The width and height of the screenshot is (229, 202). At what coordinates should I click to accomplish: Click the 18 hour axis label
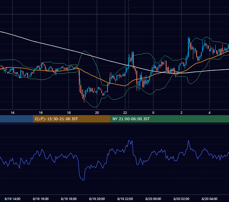pyautogui.click(x=69, y=113)
